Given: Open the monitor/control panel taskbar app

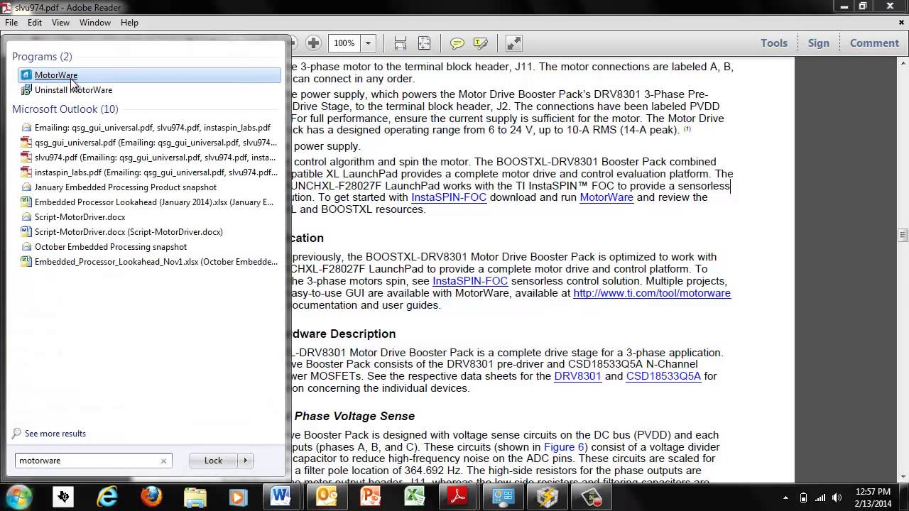Looking at the screenshot, I should (503, 497).
